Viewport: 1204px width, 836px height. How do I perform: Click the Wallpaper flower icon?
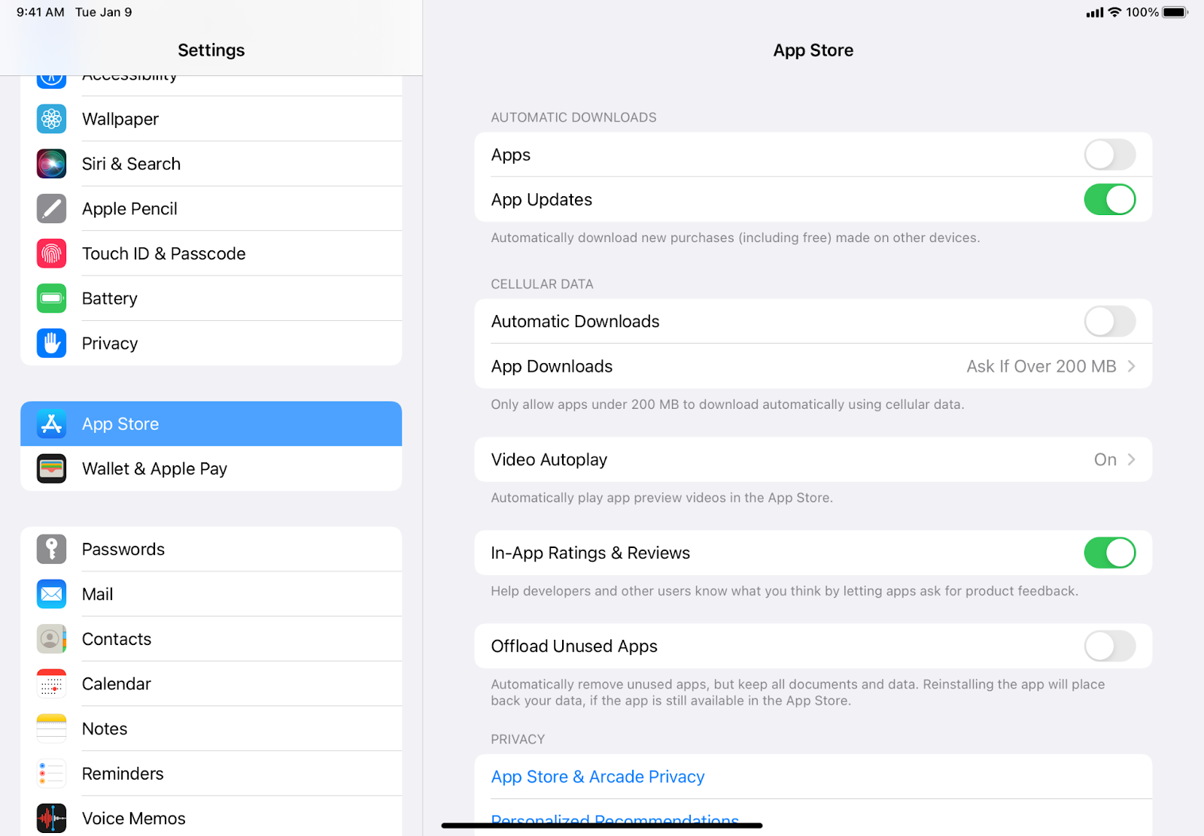click(51, 119)
